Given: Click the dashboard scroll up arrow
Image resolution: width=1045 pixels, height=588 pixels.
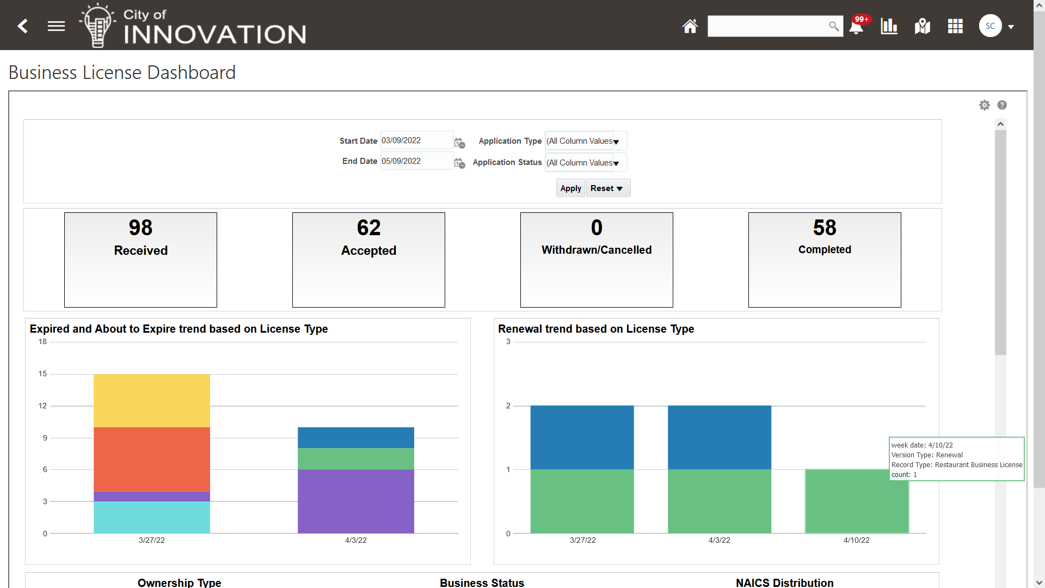Looking at the screenshot, I should (x=1000, y=124).
